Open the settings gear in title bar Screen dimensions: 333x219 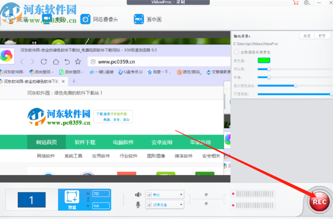[x=307, y=3]
